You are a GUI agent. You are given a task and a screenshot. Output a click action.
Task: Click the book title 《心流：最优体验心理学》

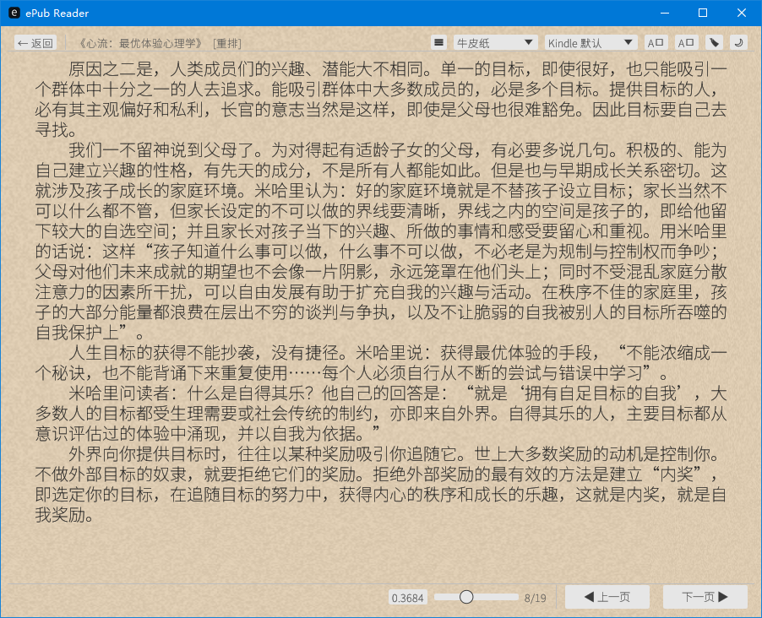coord(140,43)
